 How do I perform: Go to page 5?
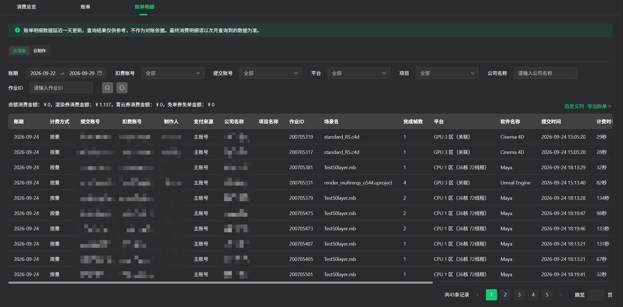(x=547, y=295)
